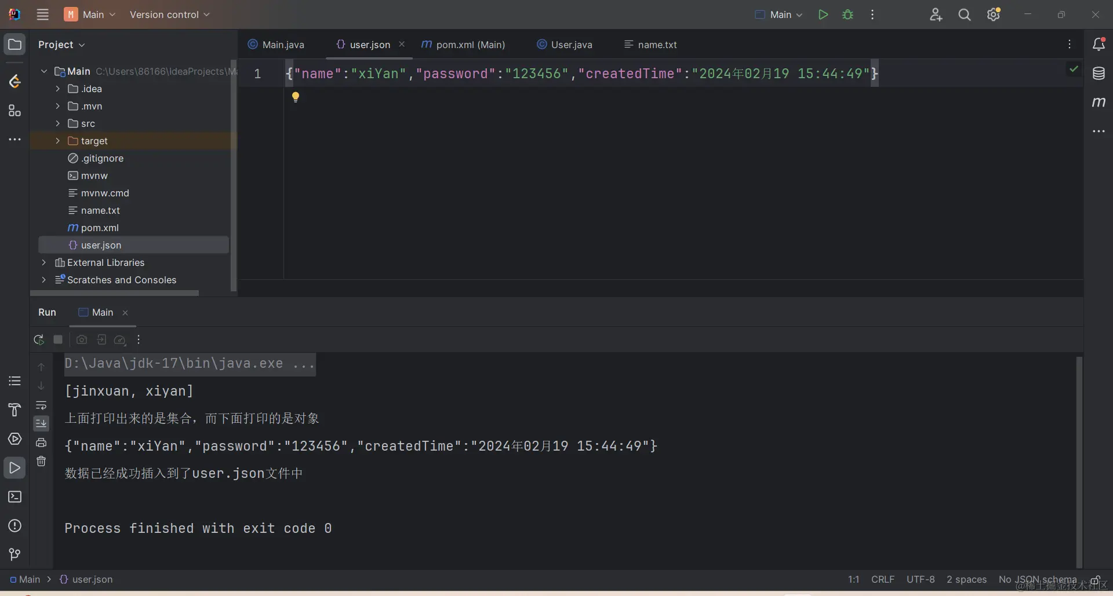Toggle the Project tool window
Viewport: 1113px width, 596px height.
tap(15, 45)
